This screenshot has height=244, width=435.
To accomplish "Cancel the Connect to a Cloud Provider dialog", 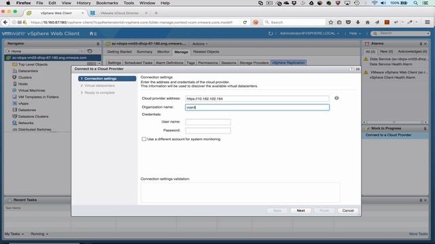I will coord(348,211).
